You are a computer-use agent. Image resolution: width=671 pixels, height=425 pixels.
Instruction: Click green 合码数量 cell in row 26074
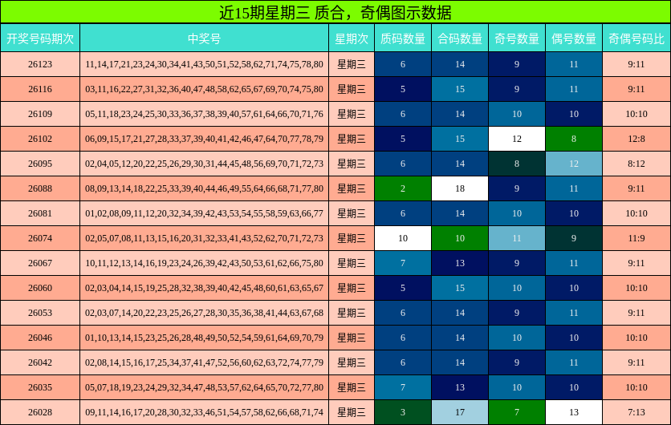(x=460, y=237)
